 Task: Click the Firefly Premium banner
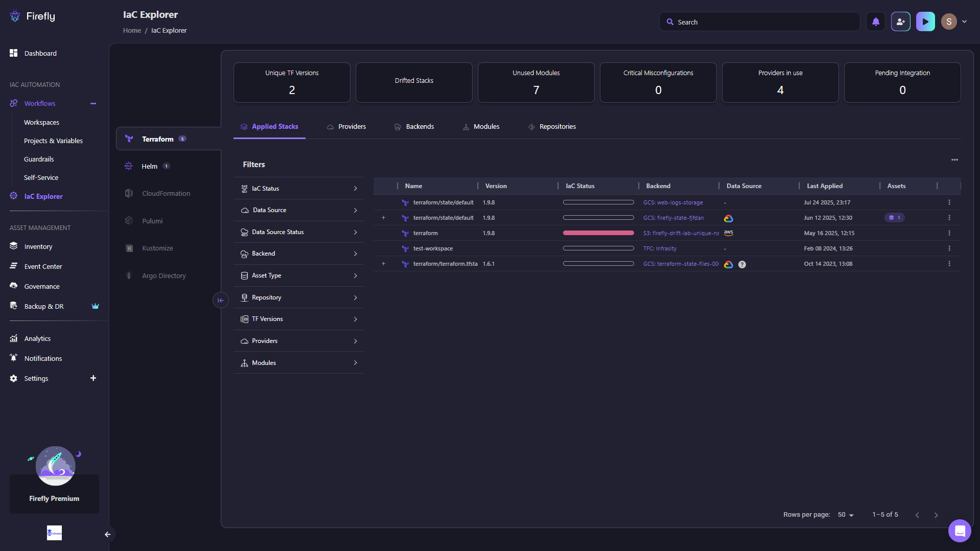click(54, 493)
